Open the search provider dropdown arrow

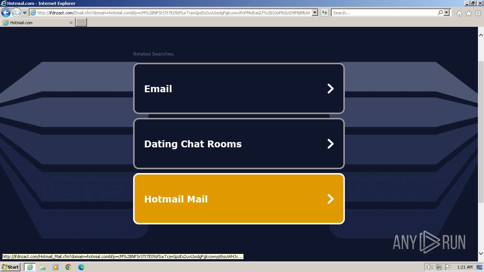click(447, 13)
